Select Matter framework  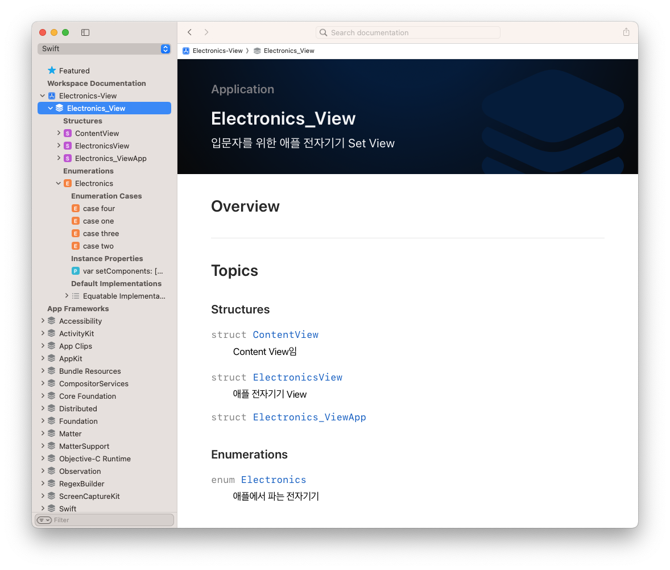[x=70, y=433]
